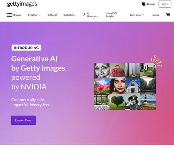
Task: Go to the Pricing page
Action: click(x=155, y=15)
